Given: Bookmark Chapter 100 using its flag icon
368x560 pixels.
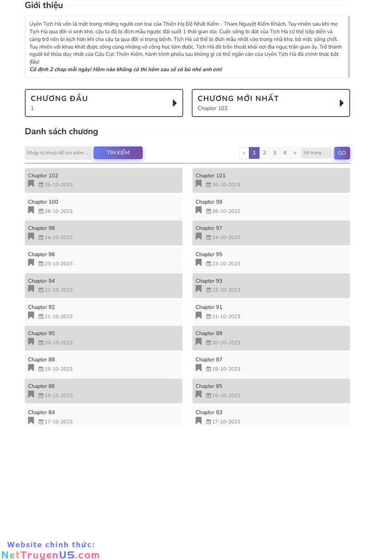Looking at the screenshot, I should click(x=31, y=210).
